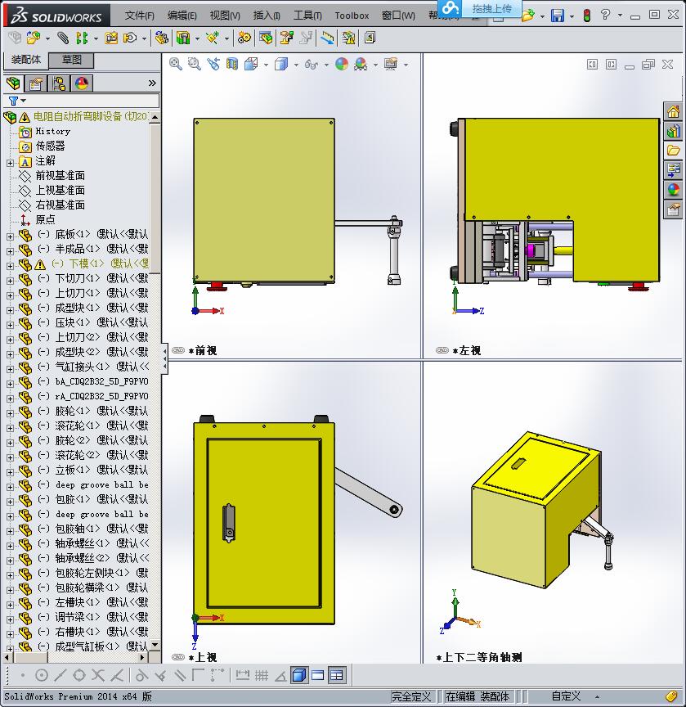Click the yellow tag icon in status bar
The height and width of the screenshot is (707, 686).
671,696
